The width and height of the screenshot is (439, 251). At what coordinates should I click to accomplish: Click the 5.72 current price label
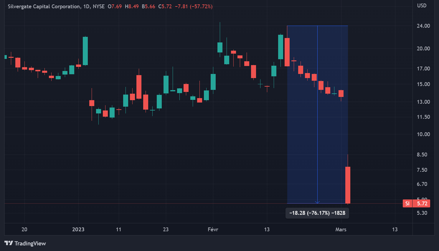click(x=422, y=204)
